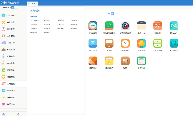Screen dimensions: 193x117
Task: Select 个人办公 in the sidebar menu
Action: 11,15
